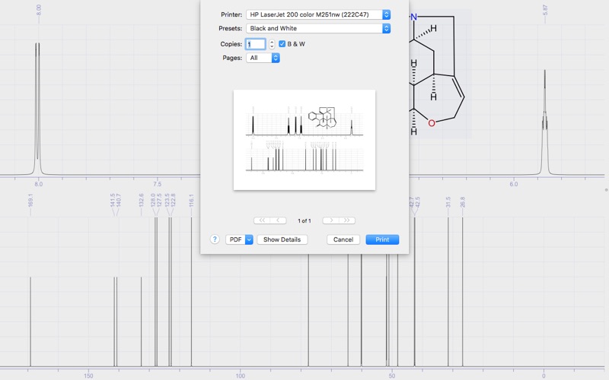Uncheck the B & W checkbox
Screen dimensions: 609x380
(282, 44)
